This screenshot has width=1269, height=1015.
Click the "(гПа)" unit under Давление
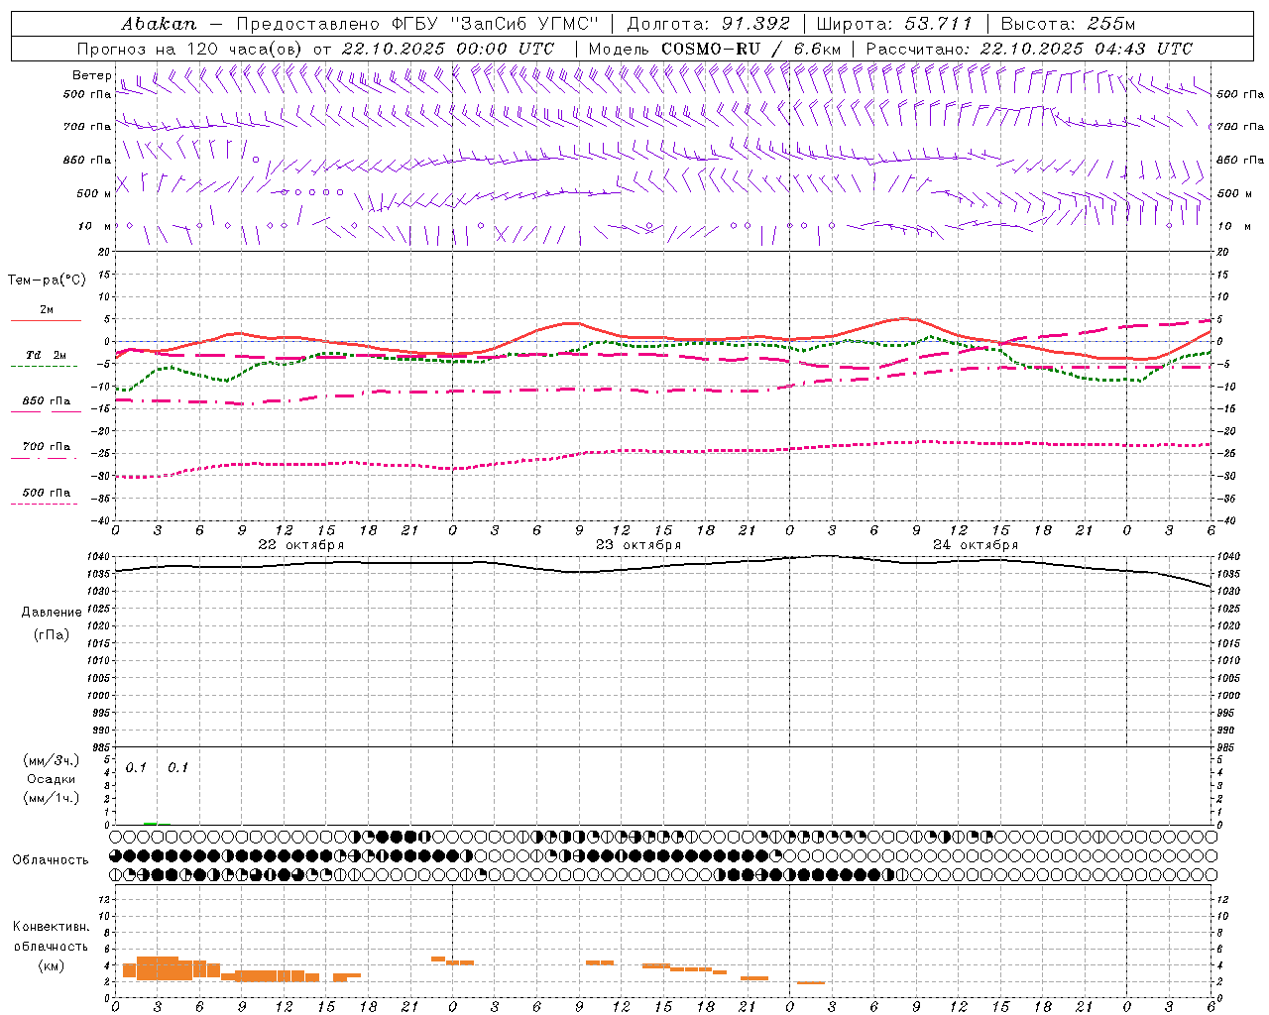[52, 635]
